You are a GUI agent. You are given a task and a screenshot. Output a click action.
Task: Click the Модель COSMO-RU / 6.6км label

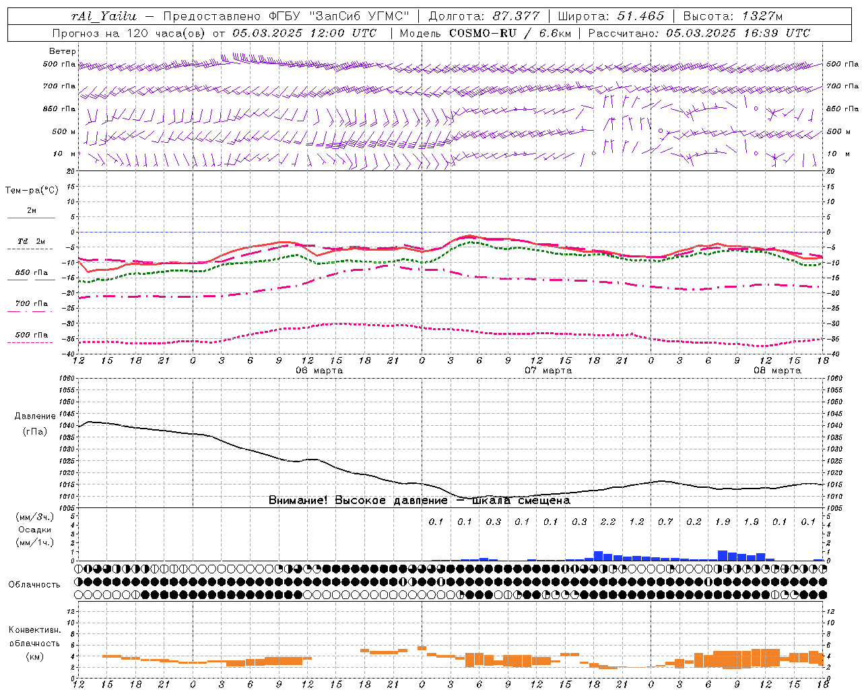485,33
